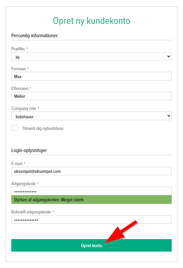Enable the Tilmeld dig nyhedsbrev checkbox
Image resolution: width=183 pixels, height=268 pixels.
click(x=14, y=128)
